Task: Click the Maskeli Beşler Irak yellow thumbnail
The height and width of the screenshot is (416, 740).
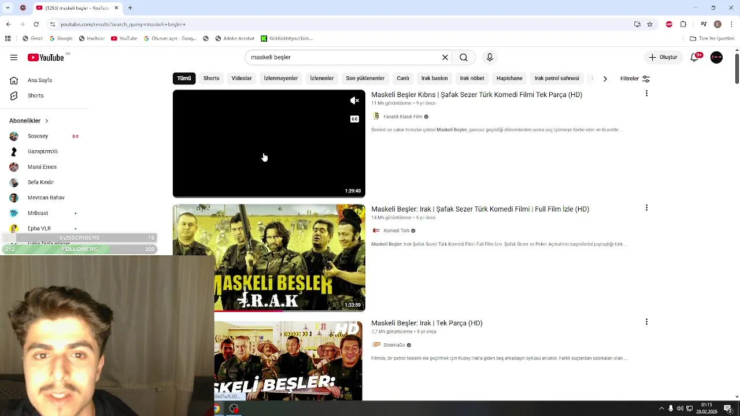Action: [x=269, y=258]
